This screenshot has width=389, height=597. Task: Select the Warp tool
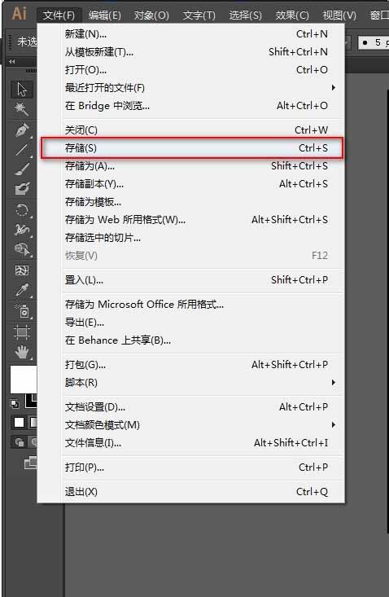tap(22, 230)
